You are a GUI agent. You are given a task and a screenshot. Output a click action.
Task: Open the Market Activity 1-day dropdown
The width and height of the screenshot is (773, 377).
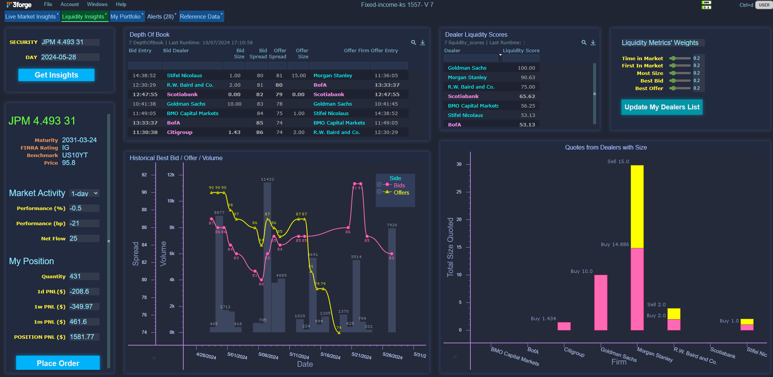84,193
